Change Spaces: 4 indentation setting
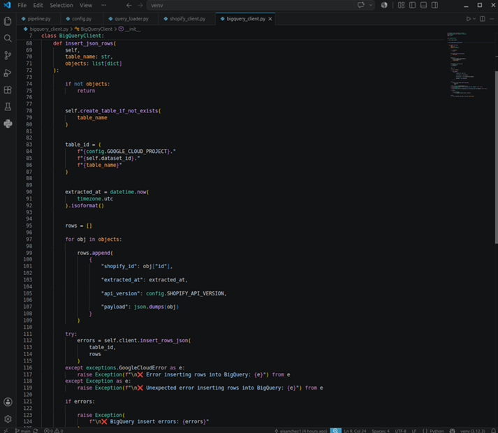 381,431
